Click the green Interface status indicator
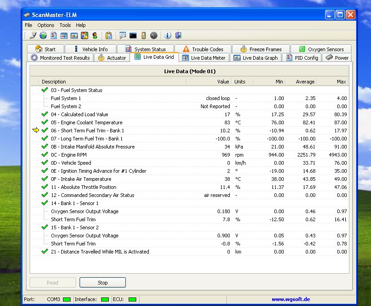Screen dimensions: 371x306 click(105, 299)
